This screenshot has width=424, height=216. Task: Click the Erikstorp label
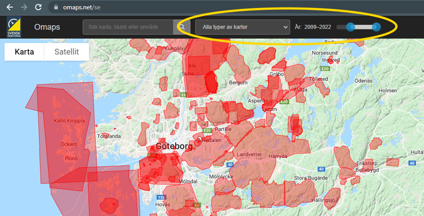click(x=367, y=164)
